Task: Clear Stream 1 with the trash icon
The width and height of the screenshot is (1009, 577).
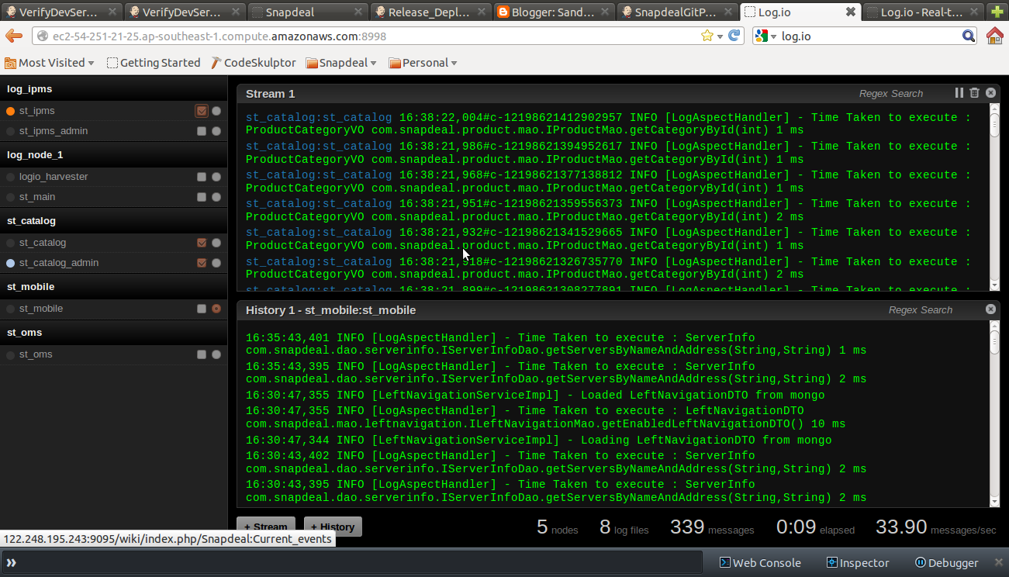Action: coord(975,93)
